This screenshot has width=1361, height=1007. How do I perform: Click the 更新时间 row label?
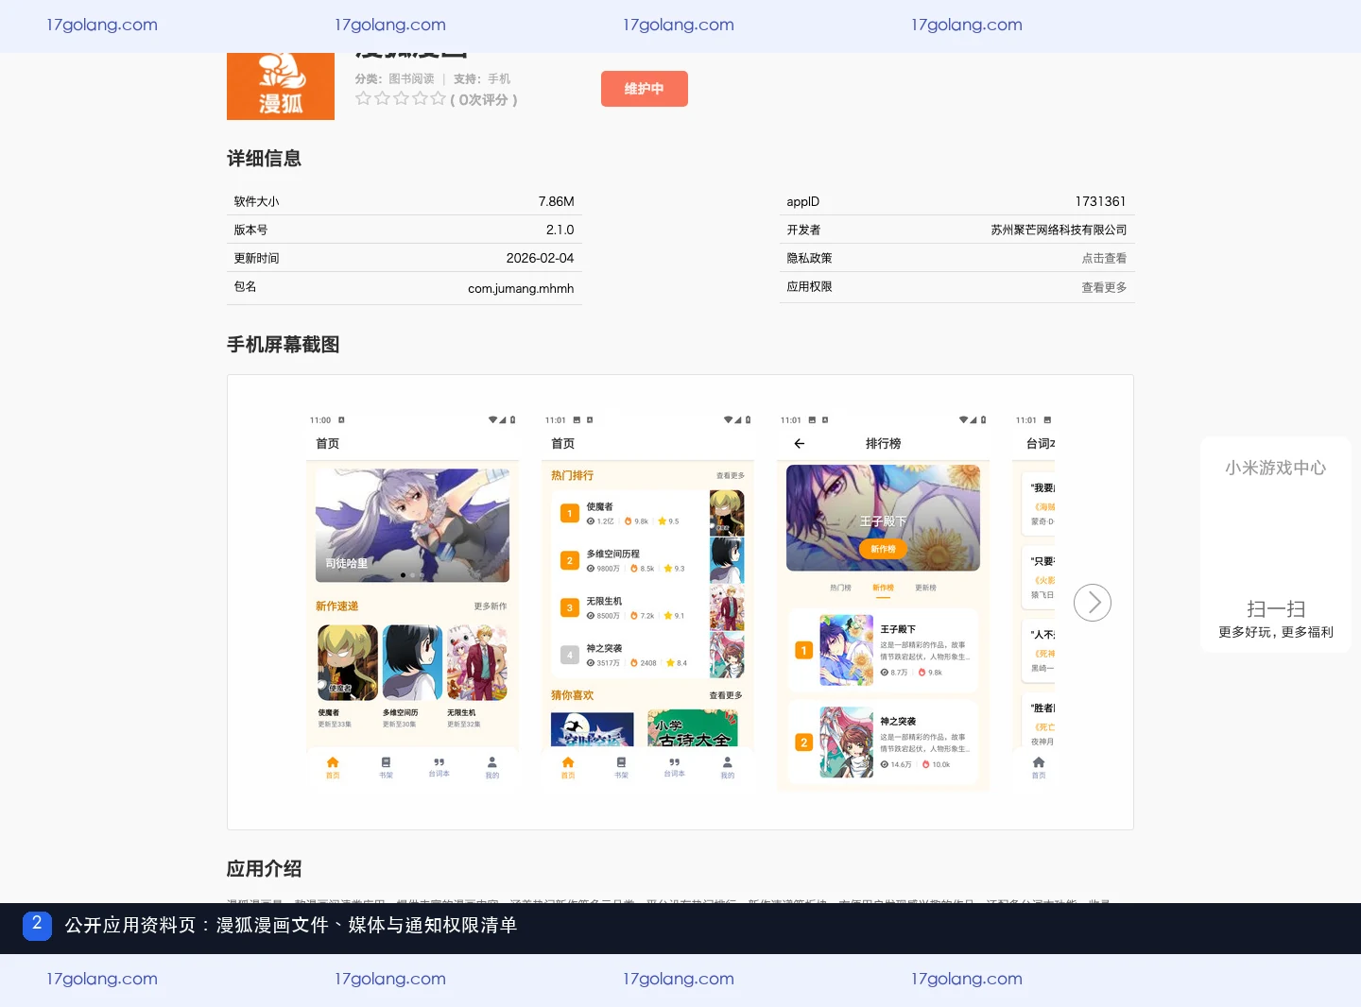click(x=256, y=258)
